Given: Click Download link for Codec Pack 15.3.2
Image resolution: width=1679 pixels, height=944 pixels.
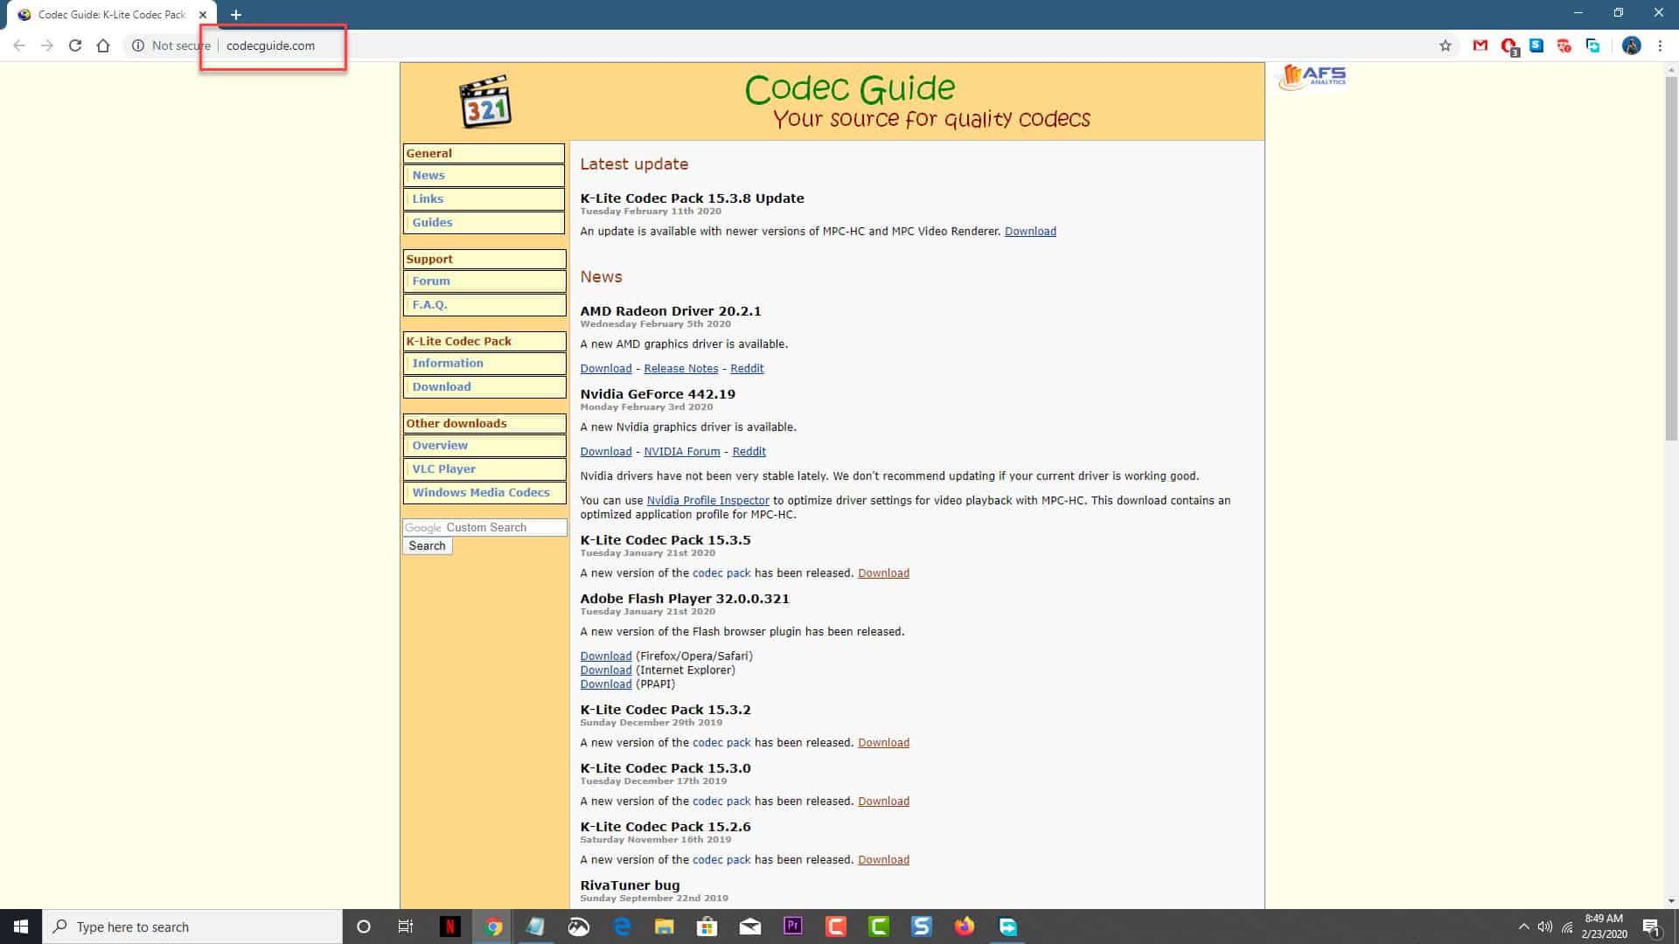Looking at the screenshot, I should pos(883,743).
